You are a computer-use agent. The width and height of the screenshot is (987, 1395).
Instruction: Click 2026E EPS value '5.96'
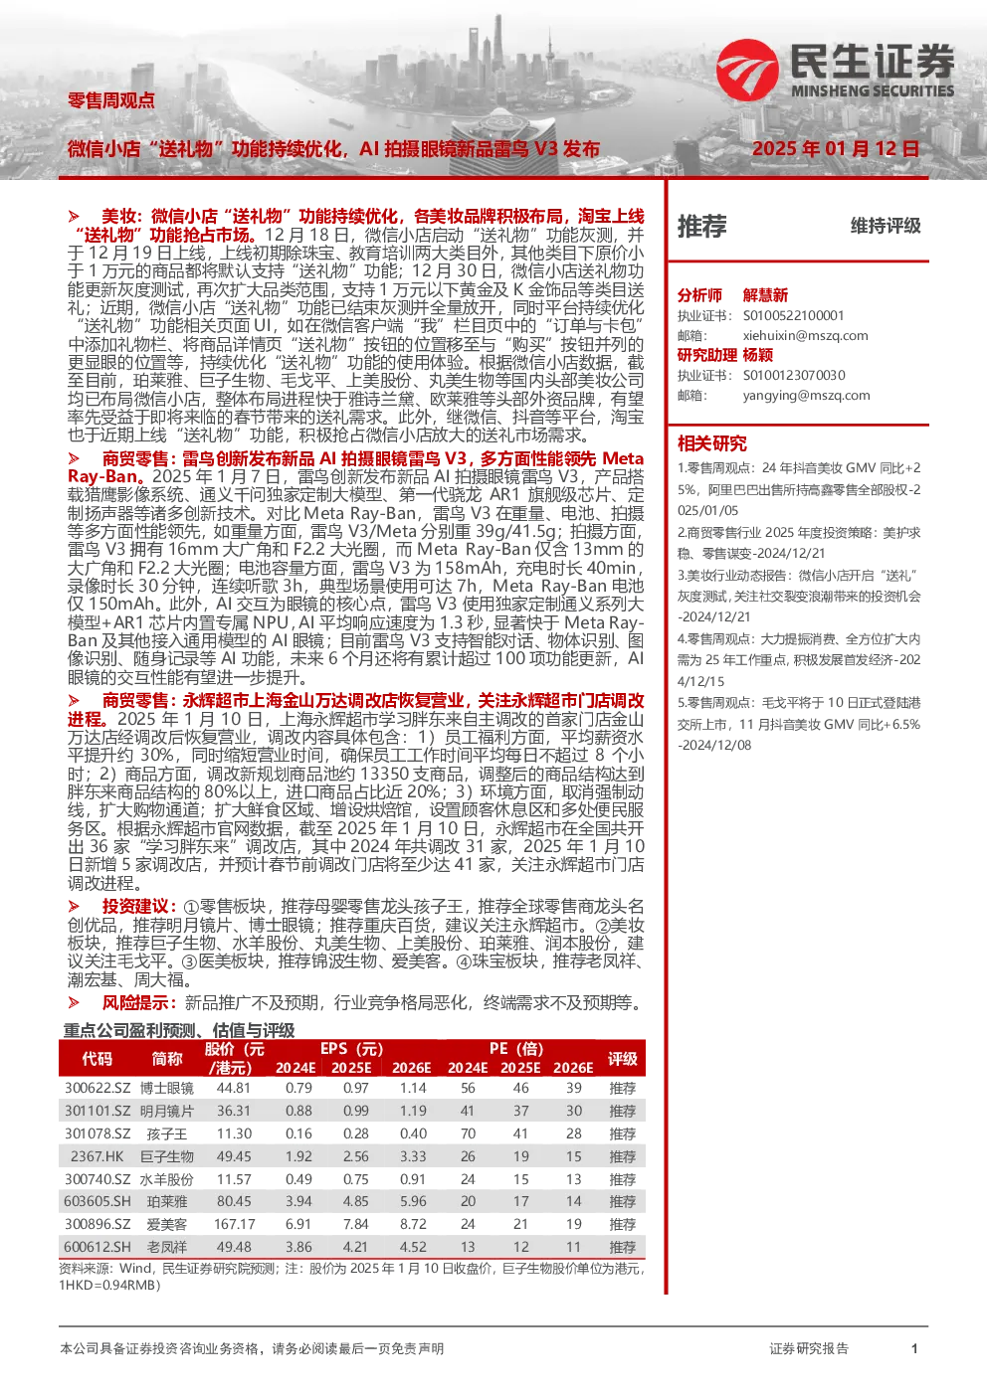413,1201
